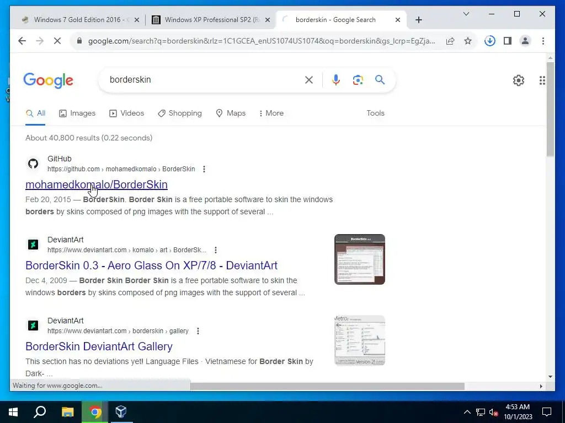Image resolution: width=565 pixels, height=423 pixels.
Task: Start voice search with microphone
Action: pos(336,80)
